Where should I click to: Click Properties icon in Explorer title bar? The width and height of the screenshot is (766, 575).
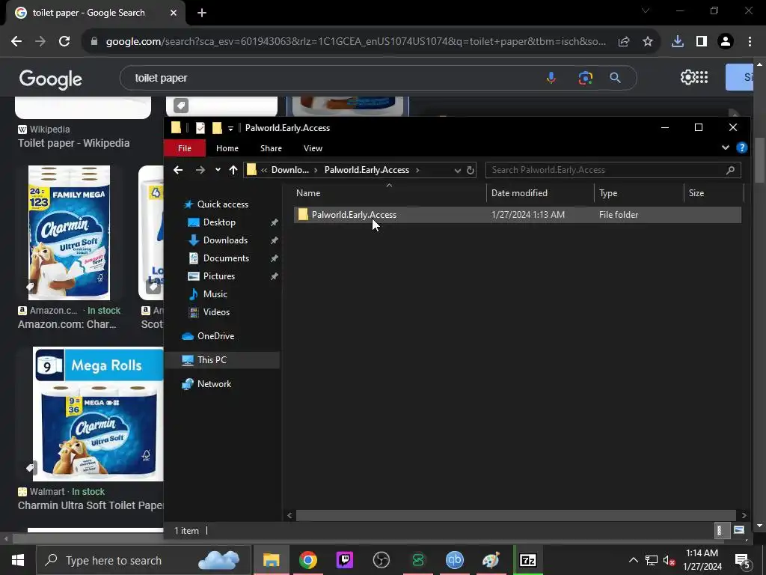click(200, 128)
